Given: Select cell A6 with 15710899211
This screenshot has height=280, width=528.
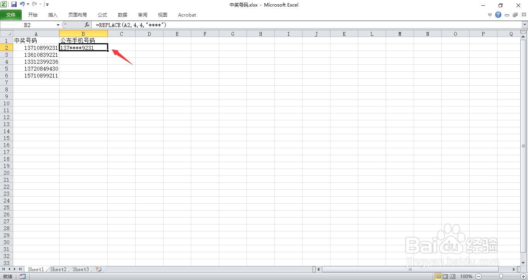Looking at the screenshot, I should click(36, 75).
